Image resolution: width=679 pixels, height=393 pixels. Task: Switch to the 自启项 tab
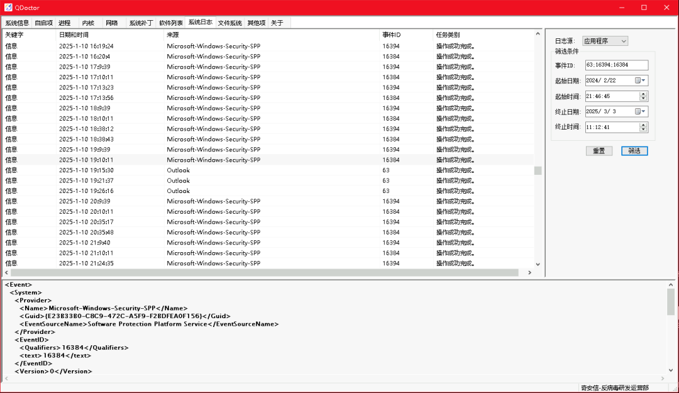pos(44,23)
